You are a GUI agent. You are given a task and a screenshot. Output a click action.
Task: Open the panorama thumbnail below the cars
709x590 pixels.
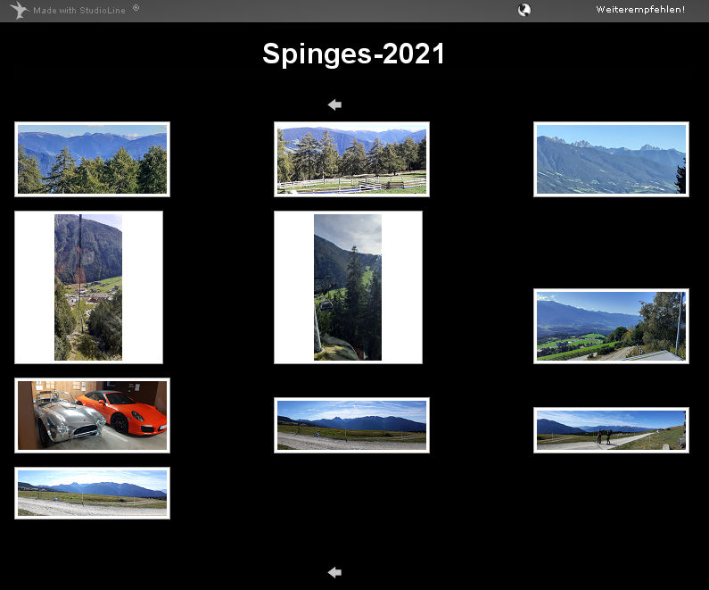pos(92,494)
